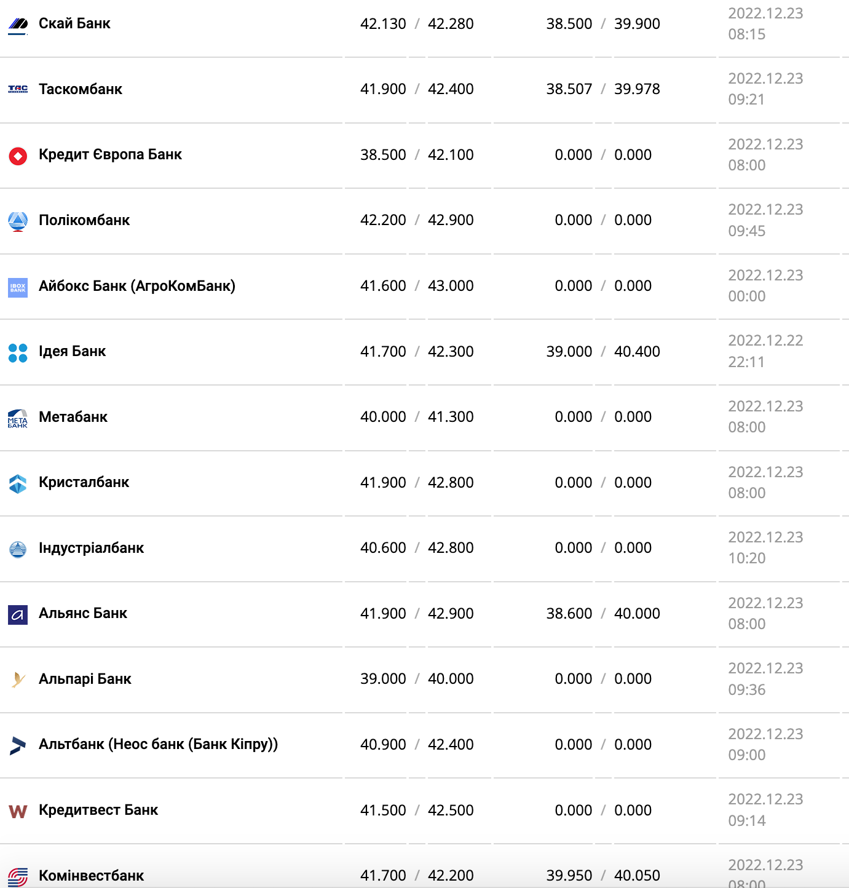Open the Таскомбанк bank link
The width and height of the screenshot is (849, 888).
pos(81,89)
